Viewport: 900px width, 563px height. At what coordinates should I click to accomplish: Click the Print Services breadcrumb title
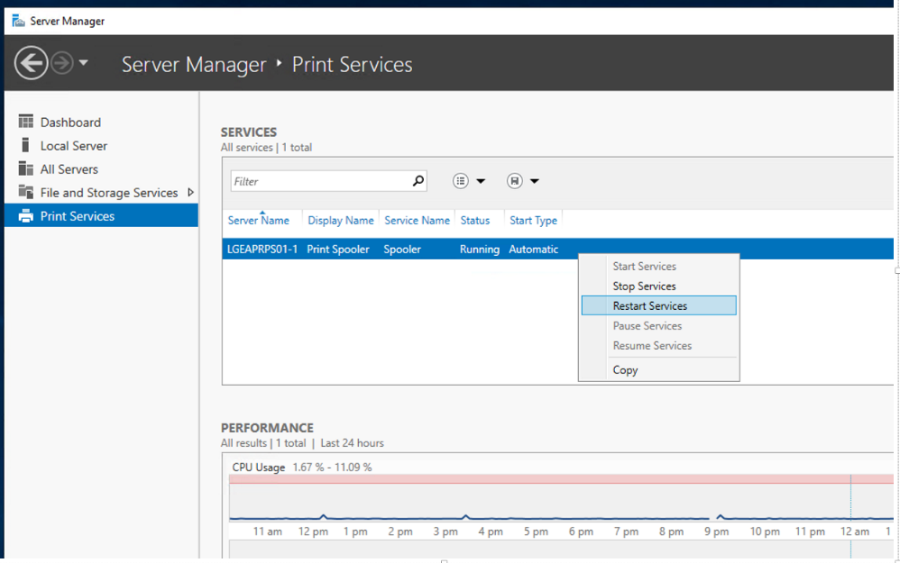point(352,64)
